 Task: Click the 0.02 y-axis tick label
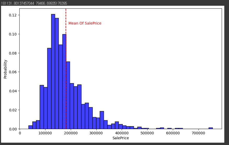[x=13, y=110]
